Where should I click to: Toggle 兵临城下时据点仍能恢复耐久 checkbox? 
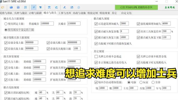(x=96, y=43)
